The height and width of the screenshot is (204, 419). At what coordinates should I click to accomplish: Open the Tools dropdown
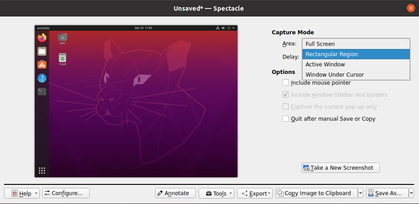pos(216,193)
